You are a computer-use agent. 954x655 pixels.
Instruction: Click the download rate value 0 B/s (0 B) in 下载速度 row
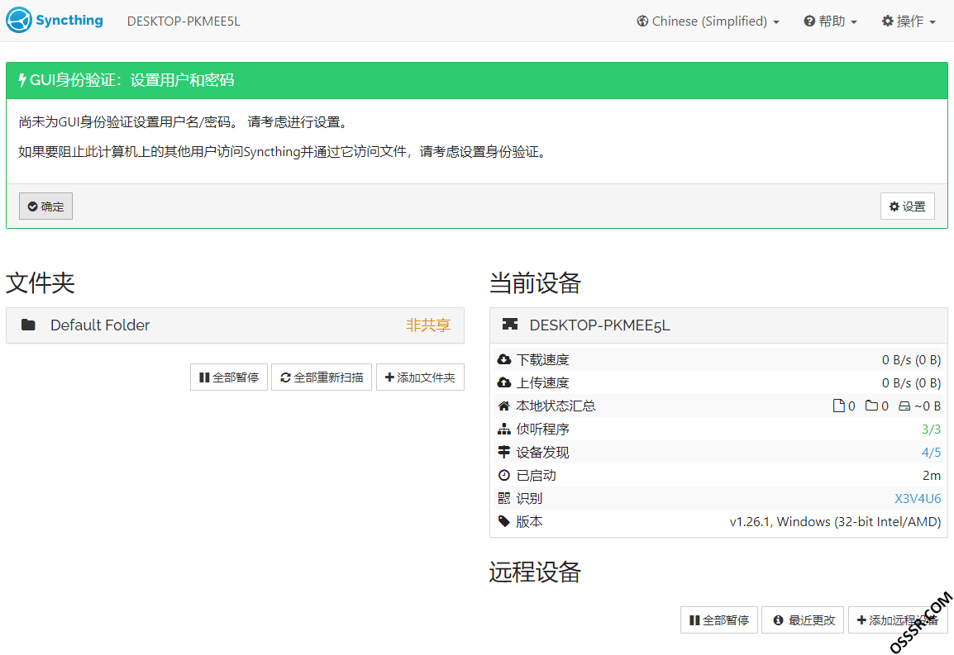911,360
